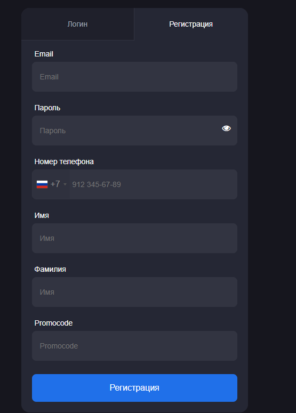Screen dimensions: 296x413
Task: Click the Фамилия field label
Action: coord(50,269)
